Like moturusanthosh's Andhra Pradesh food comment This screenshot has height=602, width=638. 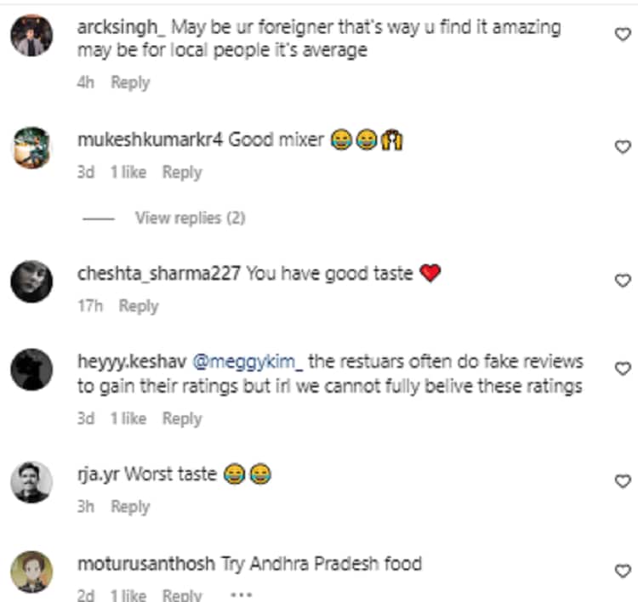[x=623, y=571]
